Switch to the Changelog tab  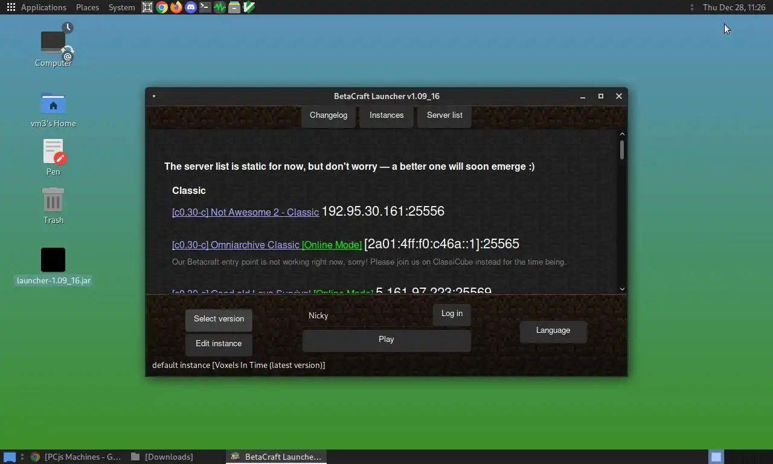click(x=329, y=115)
